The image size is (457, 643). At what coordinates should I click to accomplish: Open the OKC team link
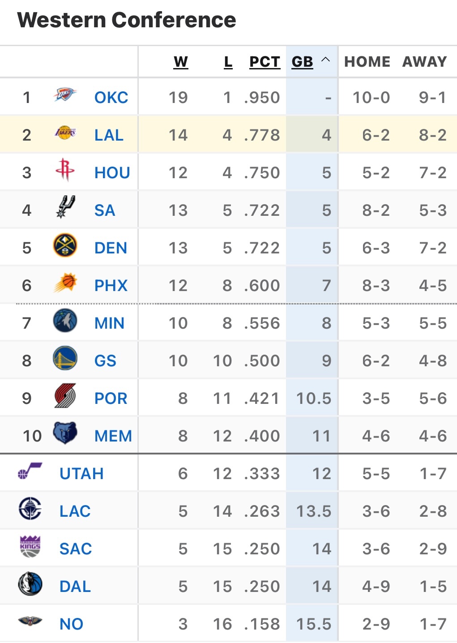point(111,98)
